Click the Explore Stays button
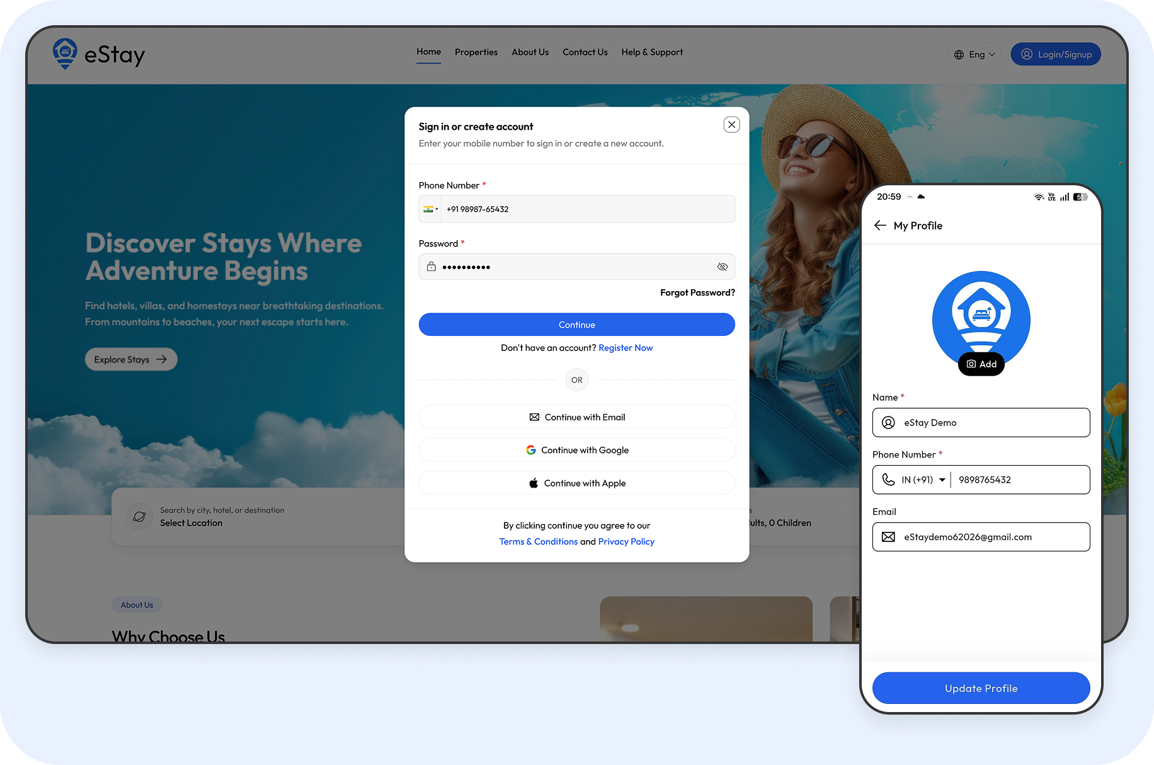The width and height of the screenshot is (1154, 765). 131,359
